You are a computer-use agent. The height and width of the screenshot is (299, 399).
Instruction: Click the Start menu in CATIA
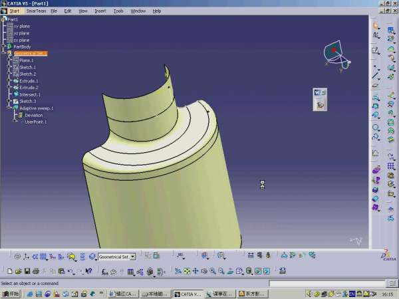click(x=14, y=11)
